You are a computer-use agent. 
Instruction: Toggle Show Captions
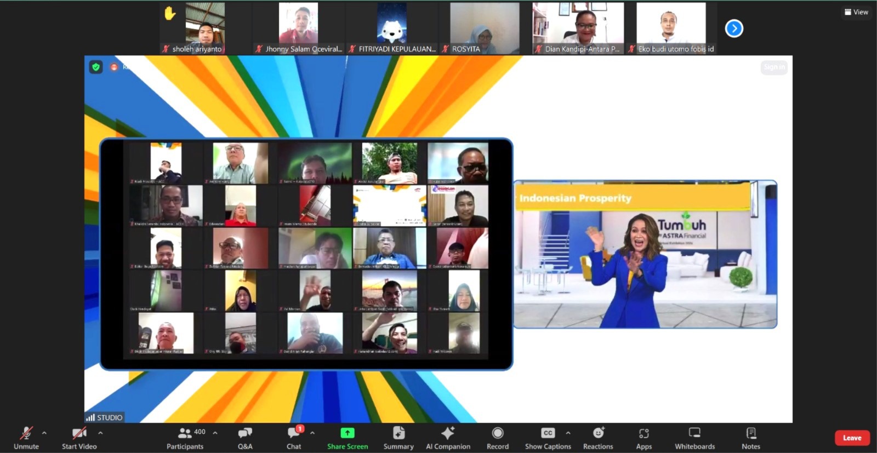point(548,438)
